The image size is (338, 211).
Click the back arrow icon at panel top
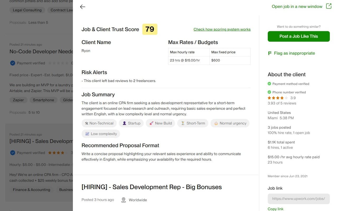[82, 7]
